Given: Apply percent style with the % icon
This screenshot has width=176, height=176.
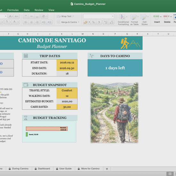Looking at the screenshot, I should pos(93,22).
